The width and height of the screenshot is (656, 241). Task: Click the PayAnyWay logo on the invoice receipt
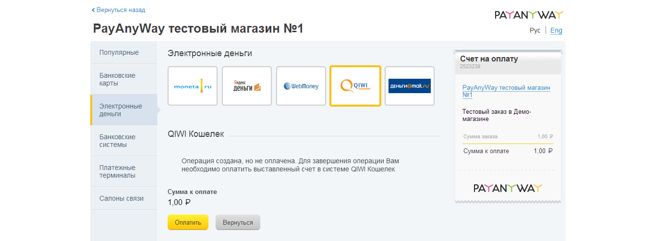(x=508, y=188)
